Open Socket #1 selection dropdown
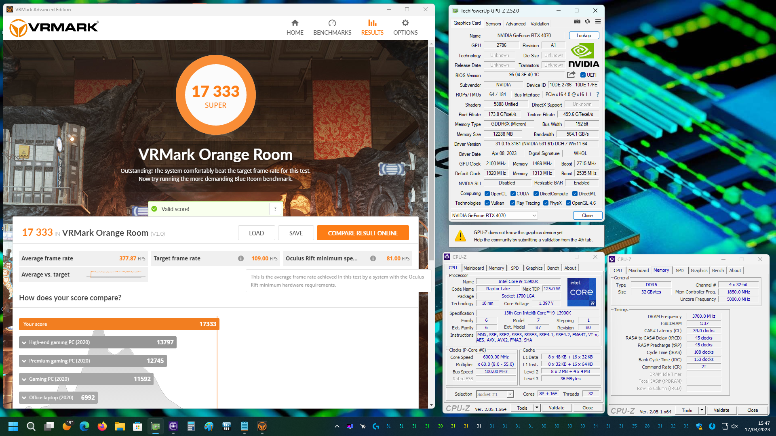 click(495, 394)
